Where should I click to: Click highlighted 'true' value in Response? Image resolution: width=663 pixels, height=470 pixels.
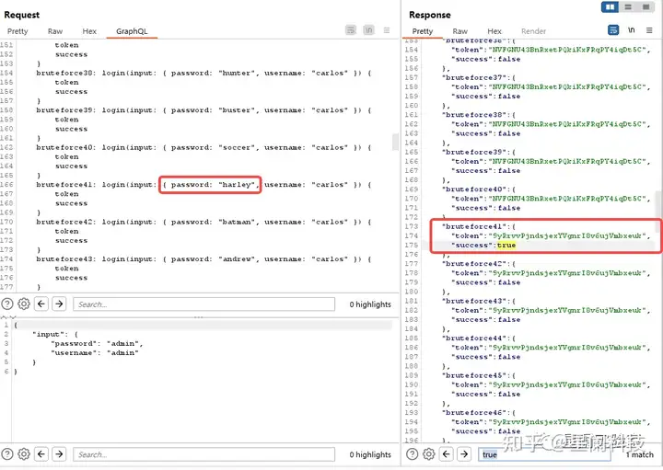click(506, 246)
